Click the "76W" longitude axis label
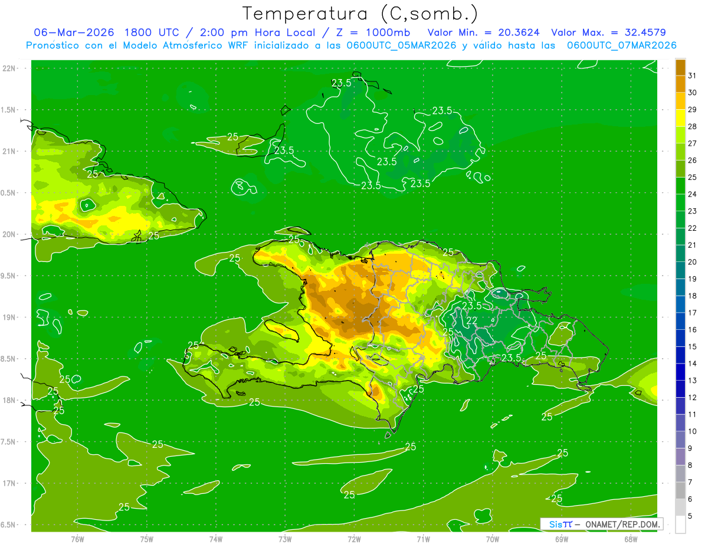Screen dimensions: 708x547 [77, 539]
